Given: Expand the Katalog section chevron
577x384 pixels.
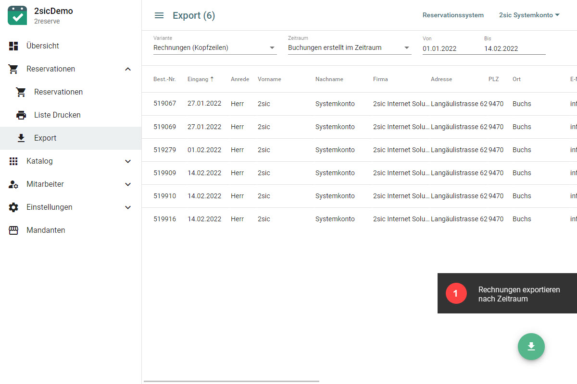Looking at the screenshot, I should point(128,161).
